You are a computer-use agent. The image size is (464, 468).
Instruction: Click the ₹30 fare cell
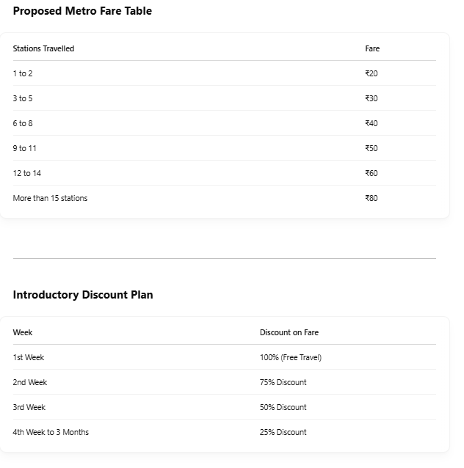(371, 98)
